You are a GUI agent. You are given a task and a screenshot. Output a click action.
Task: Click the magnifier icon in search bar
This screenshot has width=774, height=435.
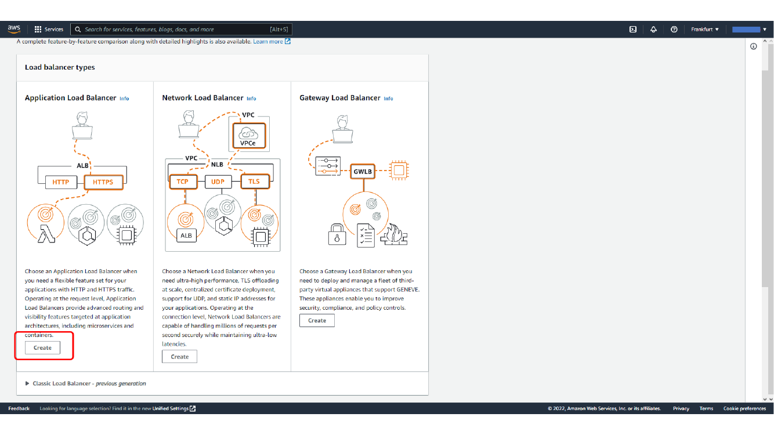tap(78, 29)
